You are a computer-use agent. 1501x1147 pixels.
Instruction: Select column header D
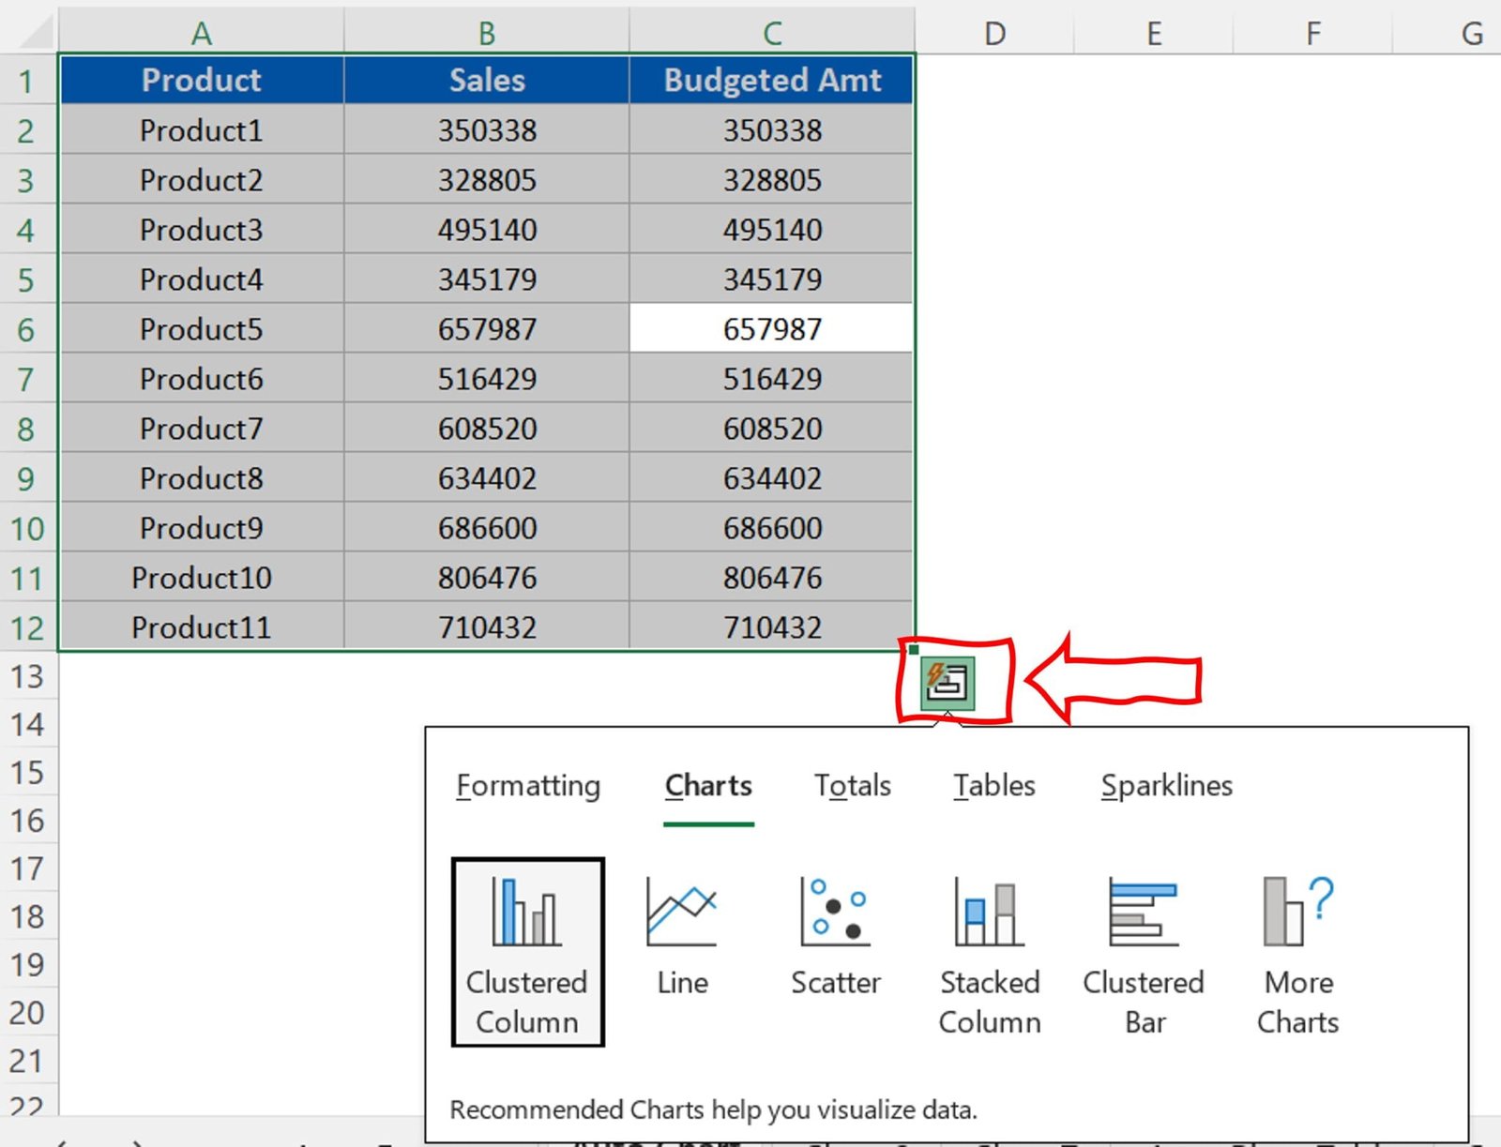(x=994, y=33)
